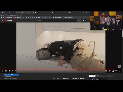Click the page vertical scrollbar
Image resolution: width=123 pixels, height=92 pixels.
(122, 34)
